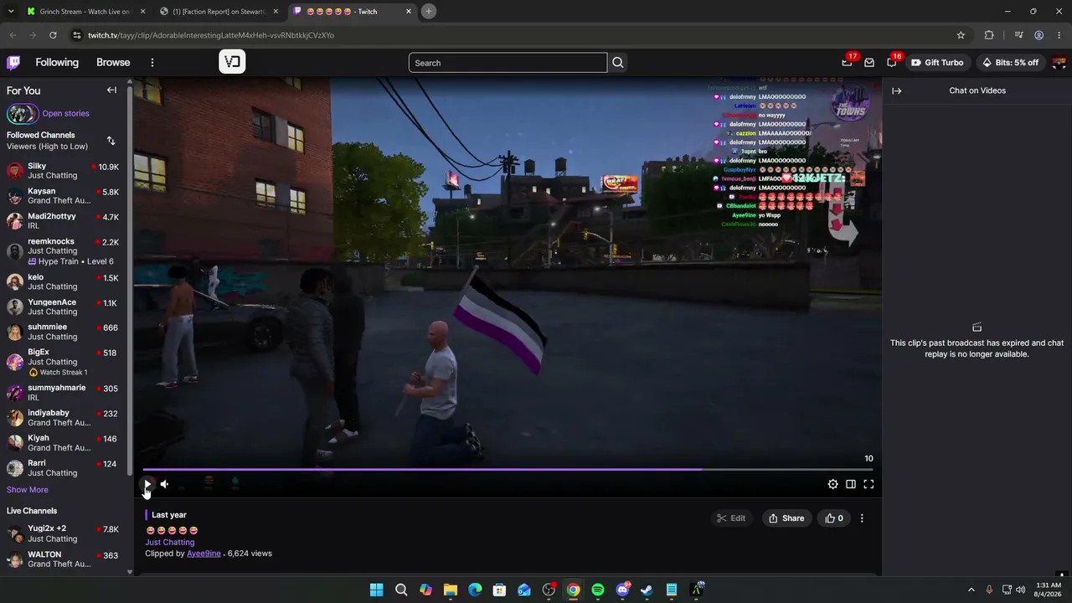
Task: Reload the page
Action: click(53, 35)
